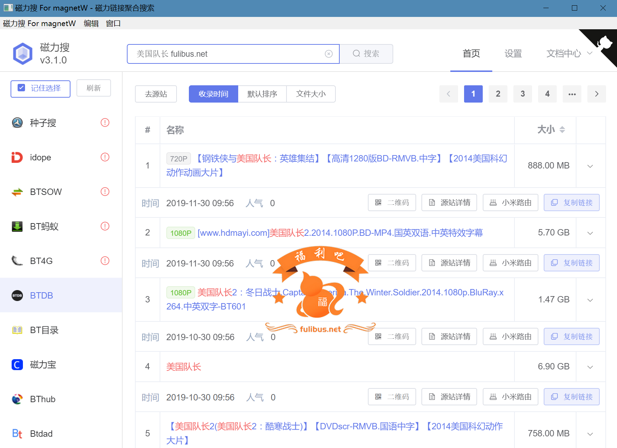The width and height of the screenshot is (617, 448).
Task: Select the BTDB source icon
Action: (17, 295)
